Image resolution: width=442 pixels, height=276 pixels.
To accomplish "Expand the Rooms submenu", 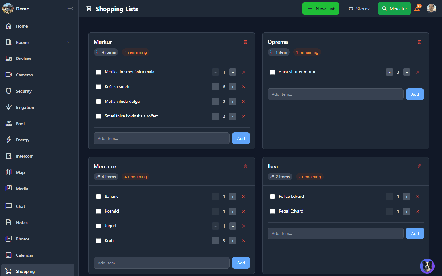I will tap(68, 42).
